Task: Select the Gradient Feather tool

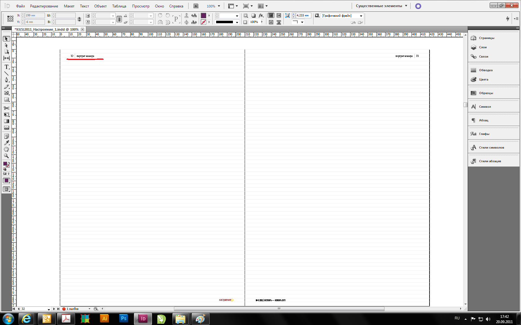Action: (x=7, y=128)
